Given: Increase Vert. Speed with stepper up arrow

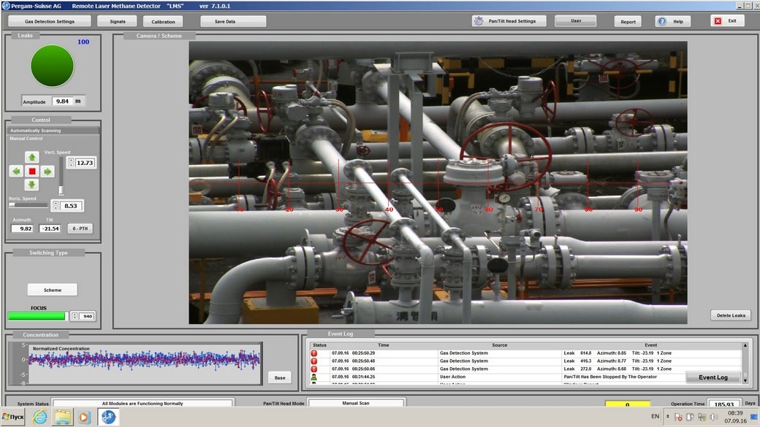Looking at the screenshot, I should tap(72, 160).
